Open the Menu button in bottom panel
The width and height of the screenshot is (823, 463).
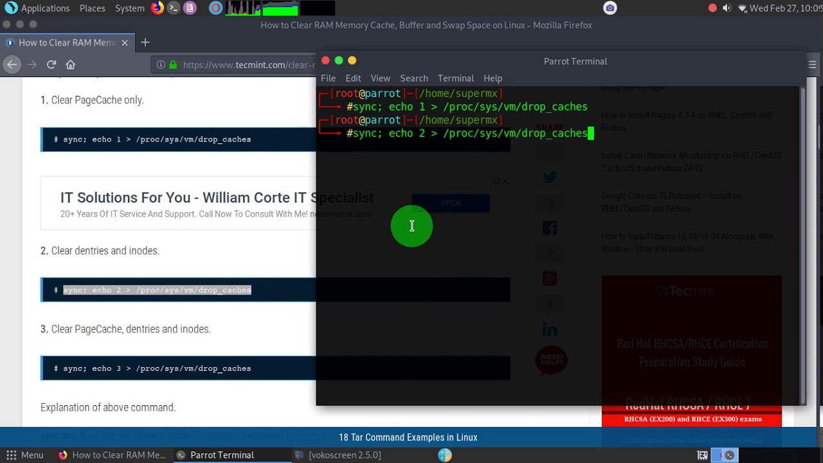[24, 455]
